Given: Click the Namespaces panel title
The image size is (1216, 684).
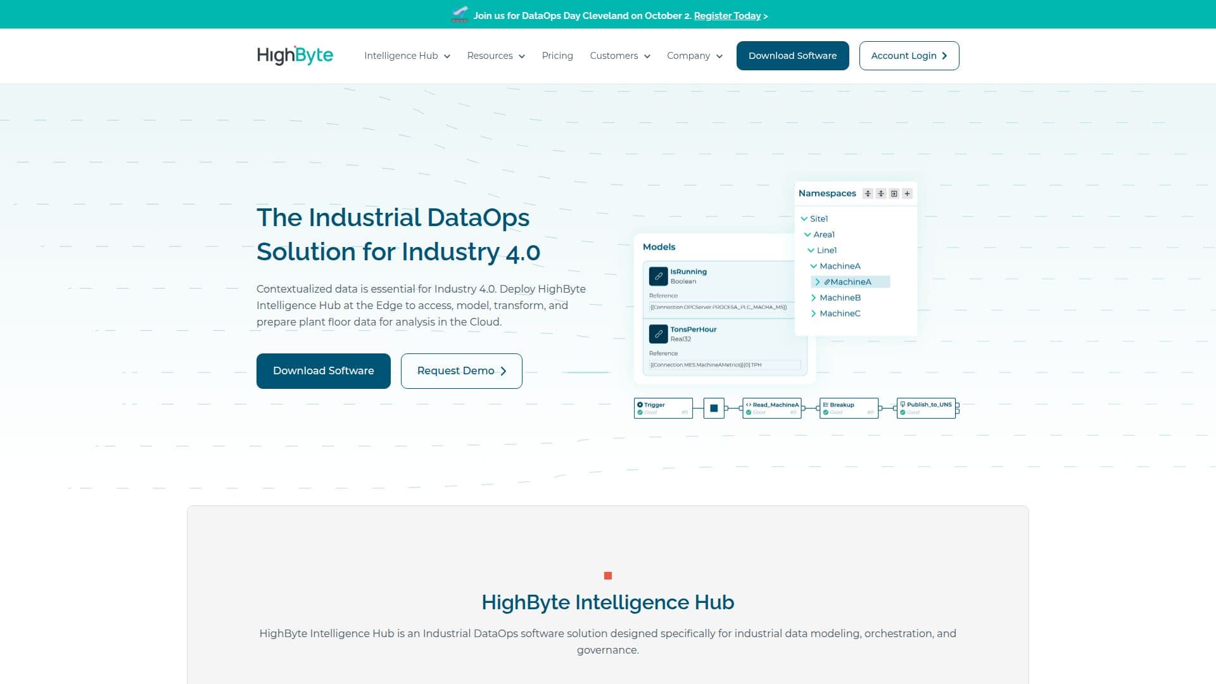Looking at the screenshot, I should (x=827, y=194).
